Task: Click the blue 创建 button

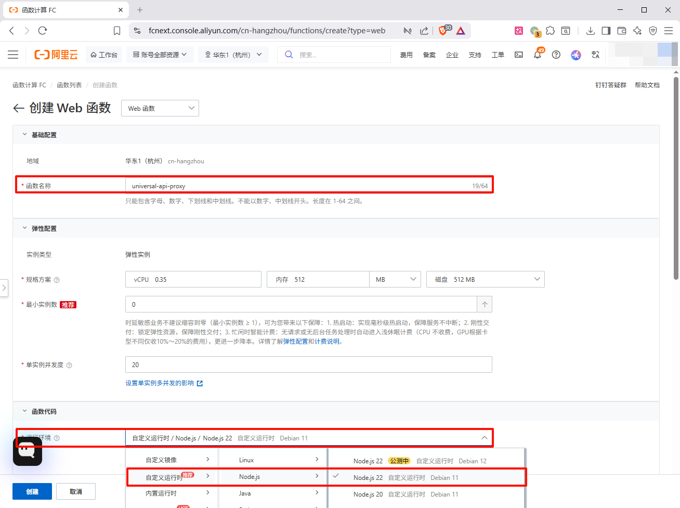Action: coord(32,491)
